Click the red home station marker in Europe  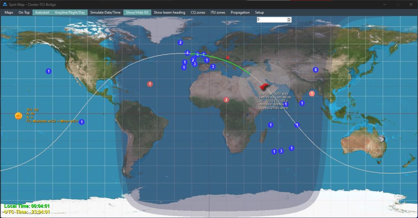coord(228,57)
